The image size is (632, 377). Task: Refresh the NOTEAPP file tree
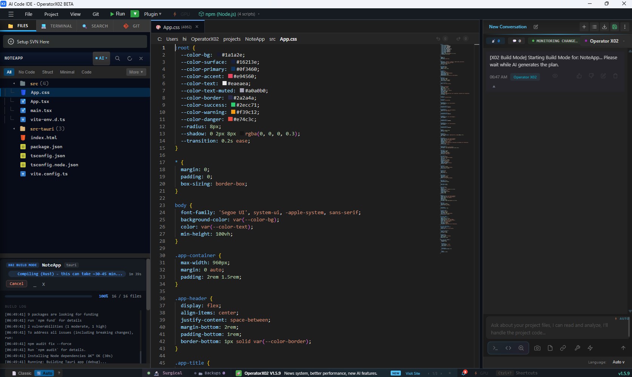pyautogui.click(x=130, y=58)
